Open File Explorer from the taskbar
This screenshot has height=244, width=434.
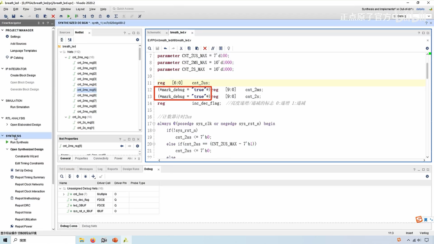point(82,240)
